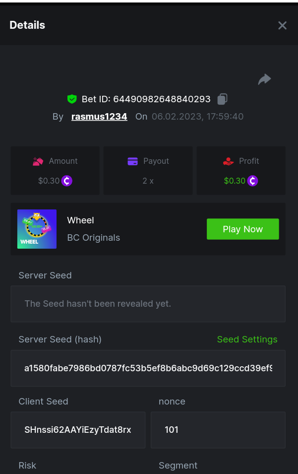Image resolution: width=298 pixels, height=474 pixels.
Task: Click the purple coin beside Profit value
Action: point(253,181)
